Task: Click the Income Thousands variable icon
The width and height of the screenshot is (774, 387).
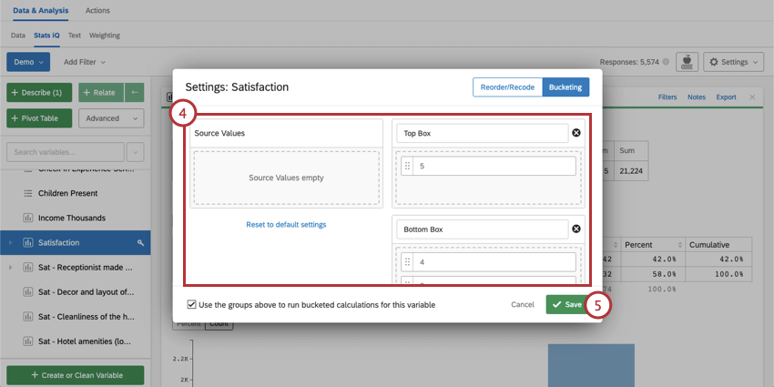Action: [27, 218]
